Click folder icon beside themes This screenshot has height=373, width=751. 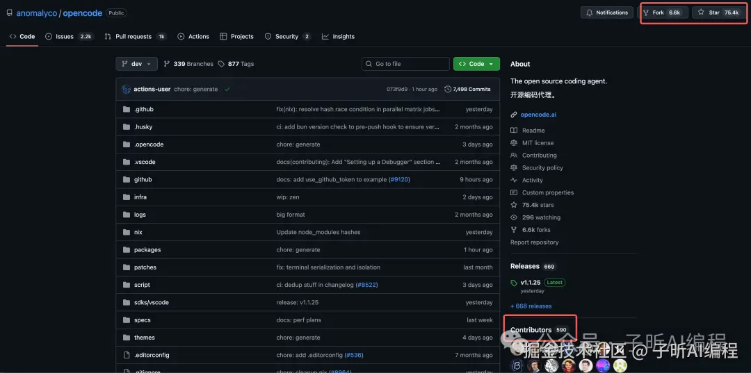[x=127, y=338]
